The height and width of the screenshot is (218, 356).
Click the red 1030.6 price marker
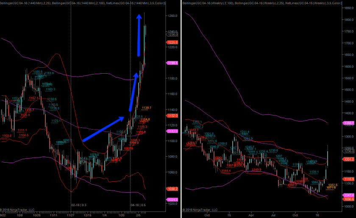(348, 199)
